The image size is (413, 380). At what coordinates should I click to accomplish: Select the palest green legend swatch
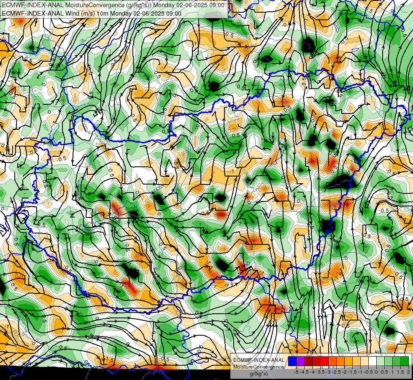[x=381, y=361]
